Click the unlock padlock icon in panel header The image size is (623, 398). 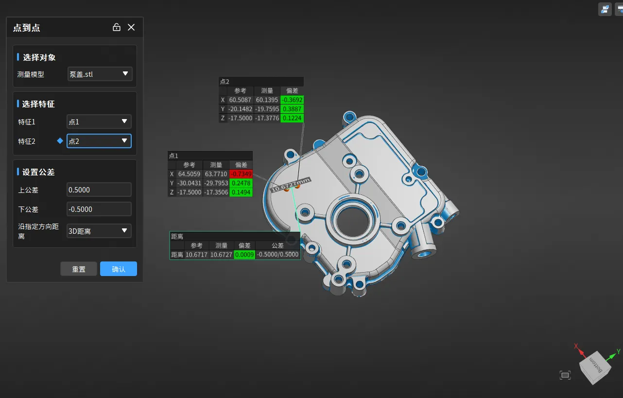tap(117, 27)
